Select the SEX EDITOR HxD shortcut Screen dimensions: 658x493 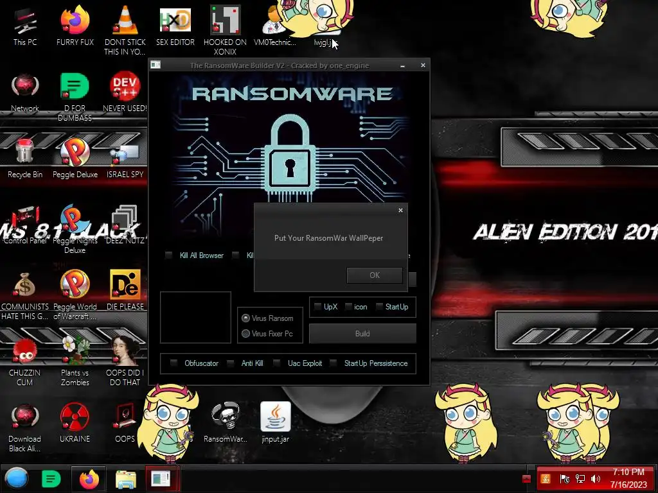(175, 26)
